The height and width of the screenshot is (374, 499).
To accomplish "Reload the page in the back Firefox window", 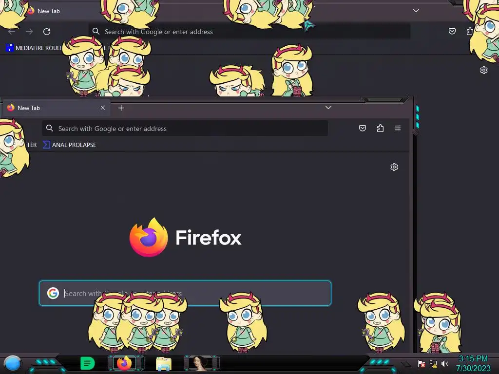I will click(47, 32).
